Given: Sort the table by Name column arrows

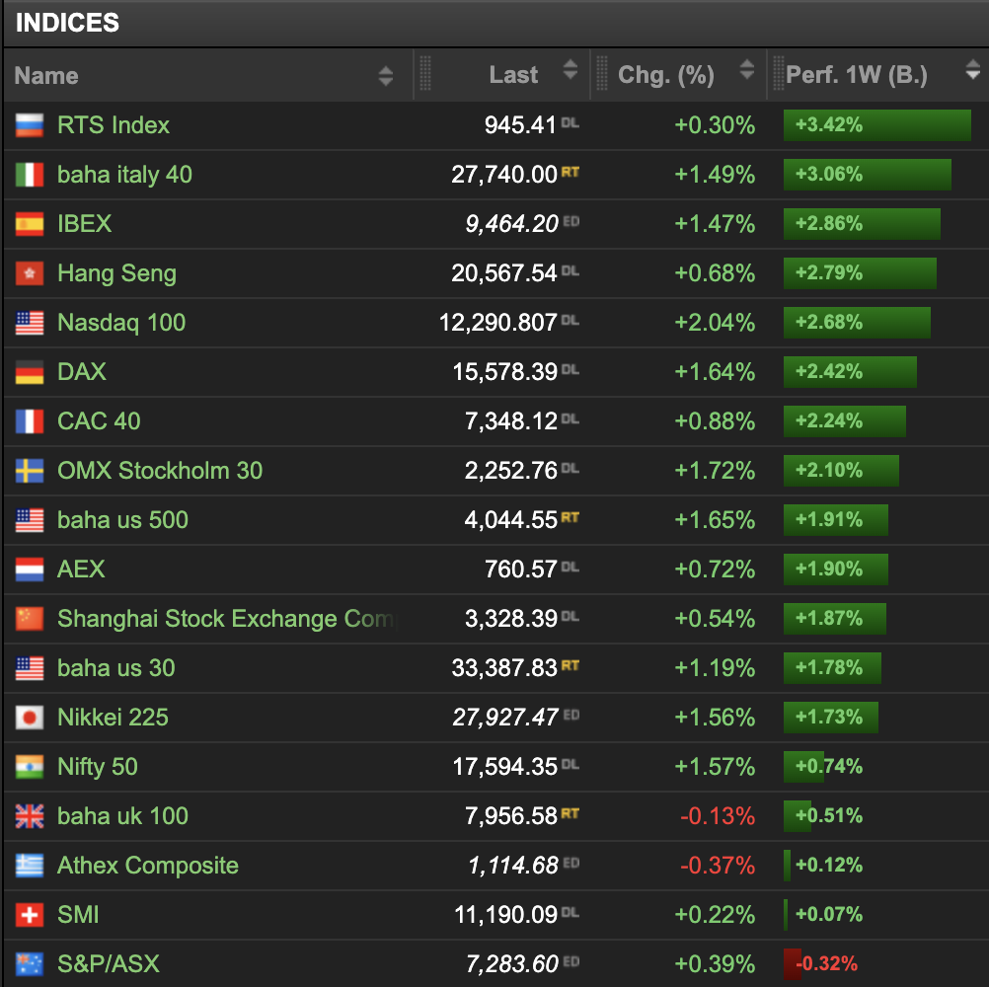Looking at the screenshot, I should click(x=385, y=76).
